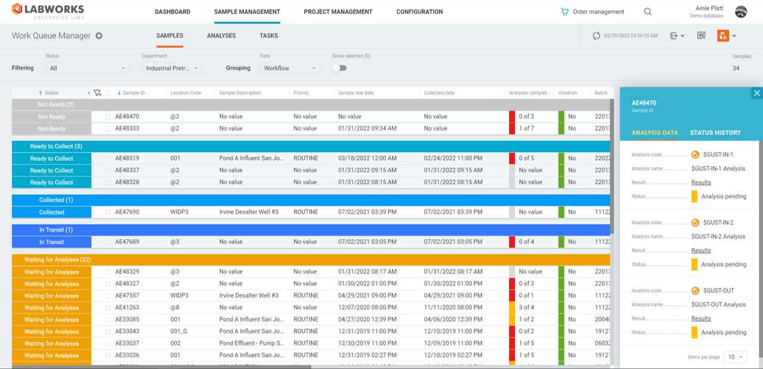763x369 pixels.
Task: Click the orange add sample flask icon
Action: pyautogui.click(x=722, y=36)
